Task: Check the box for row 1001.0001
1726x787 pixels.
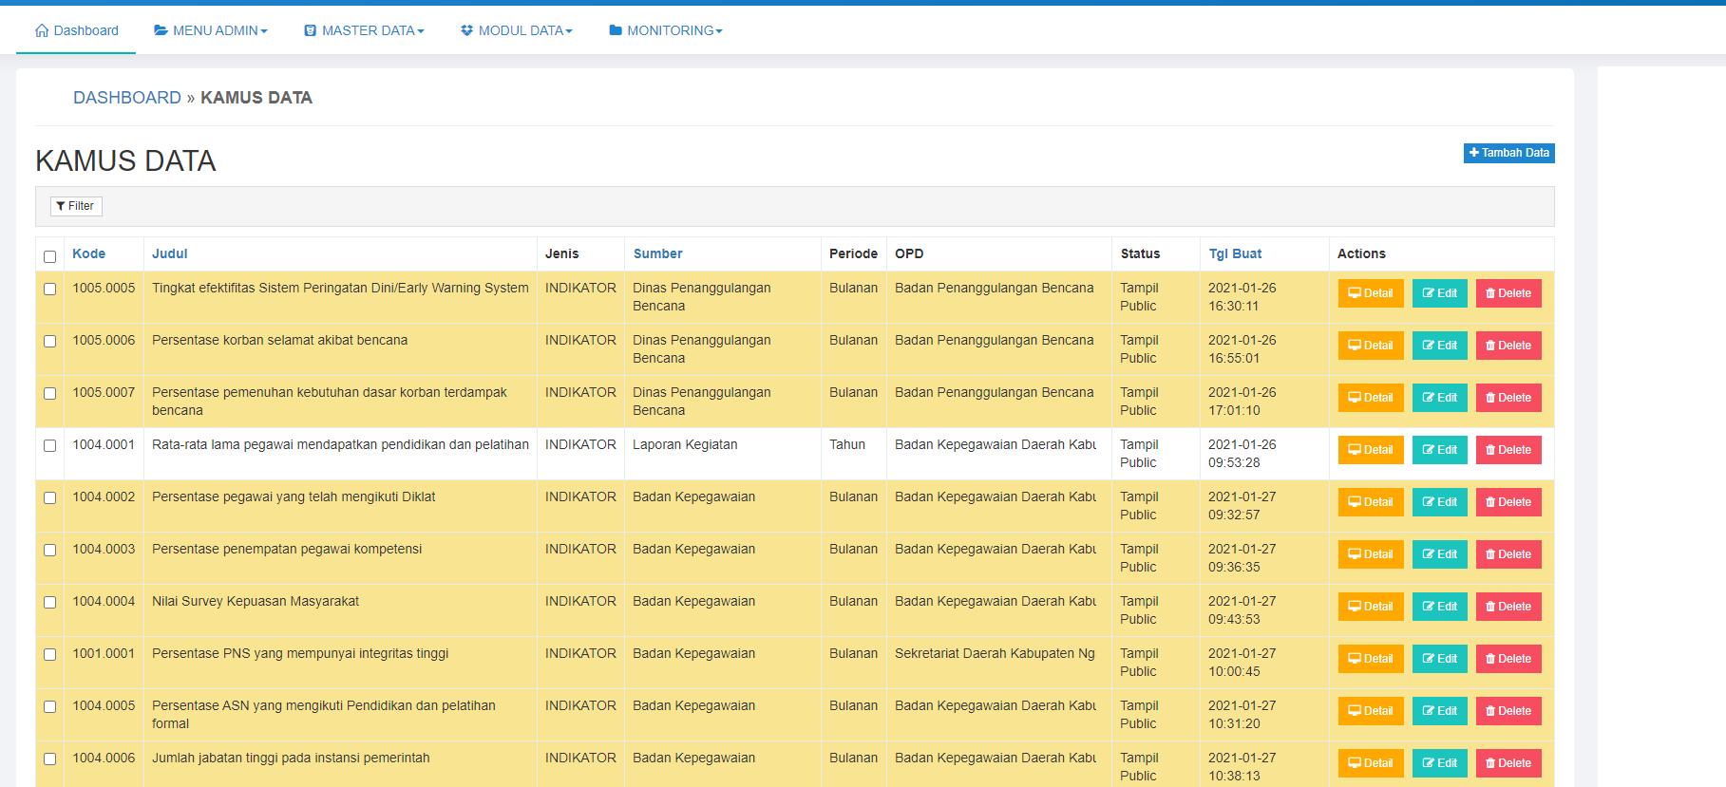Action: [49, 654]
